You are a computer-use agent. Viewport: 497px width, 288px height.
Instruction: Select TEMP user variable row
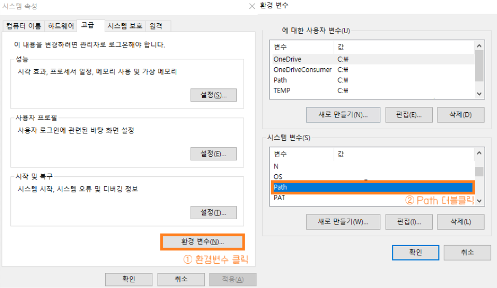373,90
